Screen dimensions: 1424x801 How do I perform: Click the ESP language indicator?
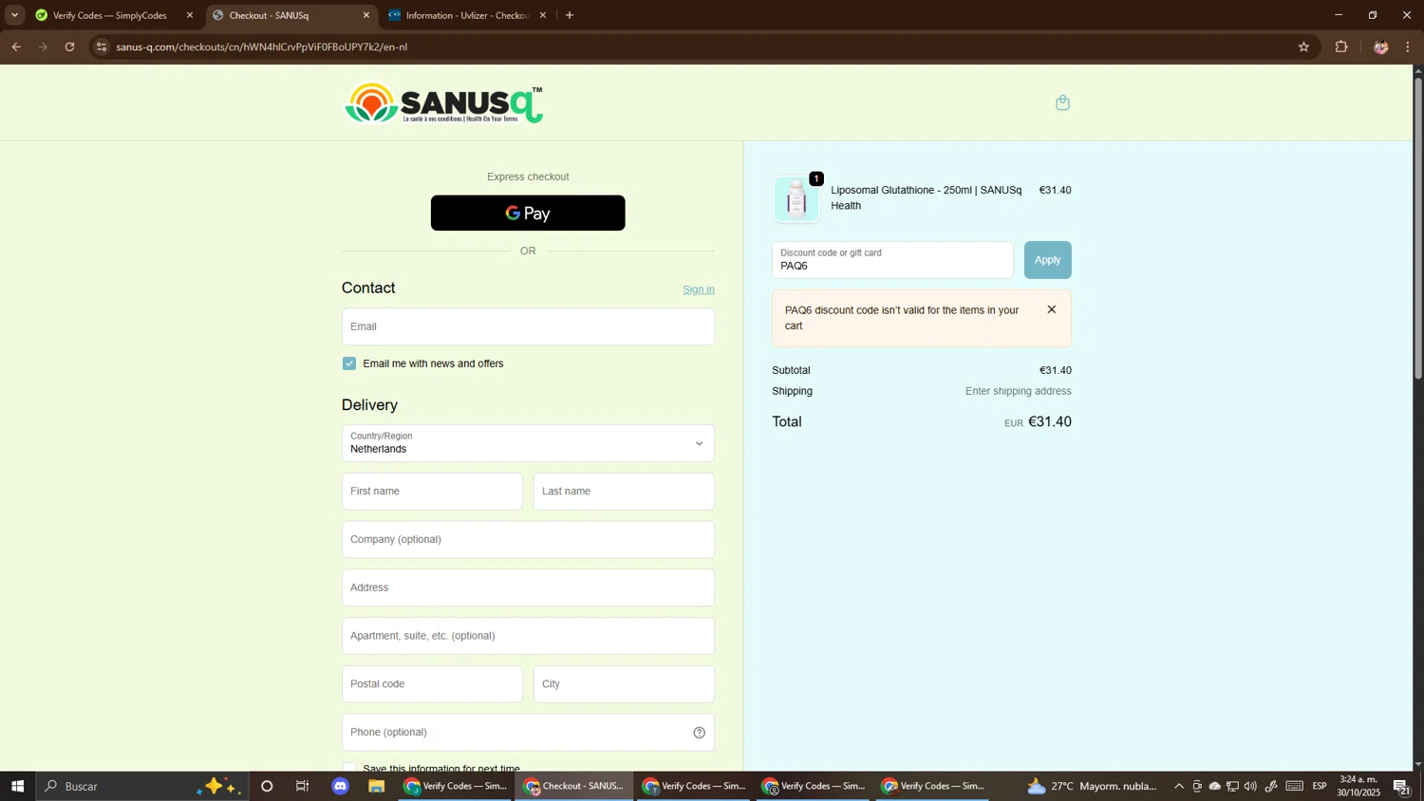pos(1320,786)
